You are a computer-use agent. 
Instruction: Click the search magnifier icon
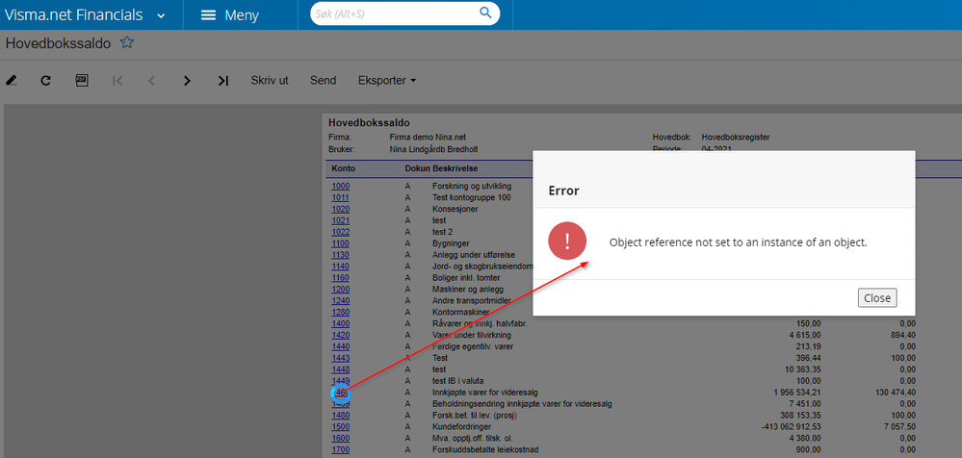pyautogui.click(x=486, y=13)
